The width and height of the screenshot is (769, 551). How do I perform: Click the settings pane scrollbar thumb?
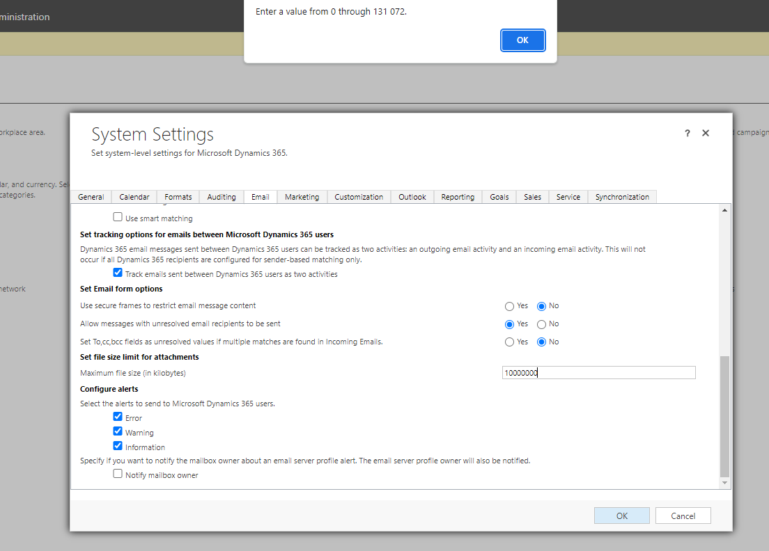[724, 416]
